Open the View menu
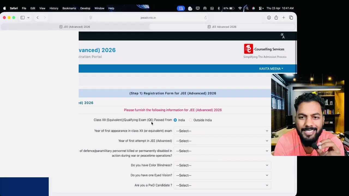This screenshot has width=349, height=196. [42, 8]
